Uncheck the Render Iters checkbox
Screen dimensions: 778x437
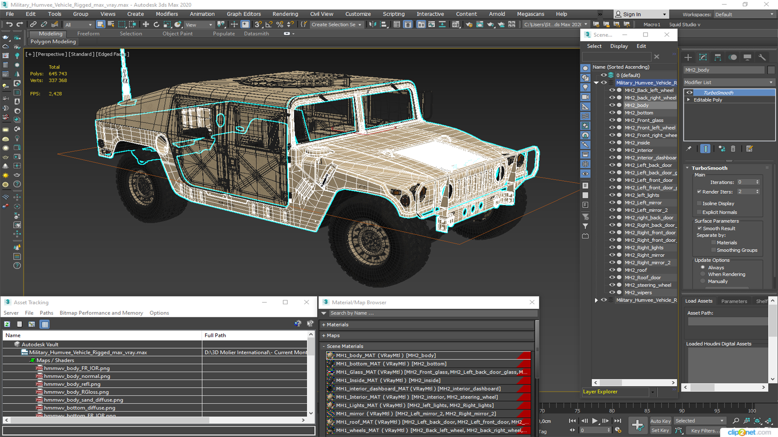pos(699,192)
